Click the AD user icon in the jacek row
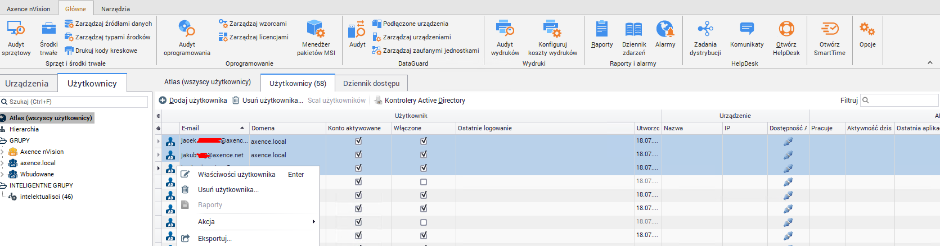This screenshot has height=246, width=940. point(170,142)
